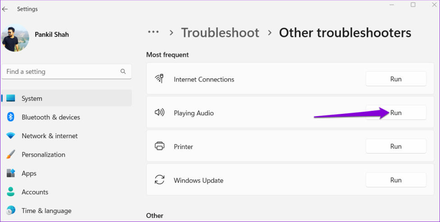The image size is (440, 222).
Task: Run the Windows Update troubleshooter
Action: click(395, 180)
